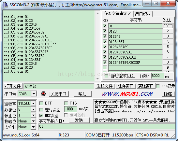Uncheck HEX checkbox for string 01 row
The height and width of the screenshot is (141, 178).
[x=105, y=26]
